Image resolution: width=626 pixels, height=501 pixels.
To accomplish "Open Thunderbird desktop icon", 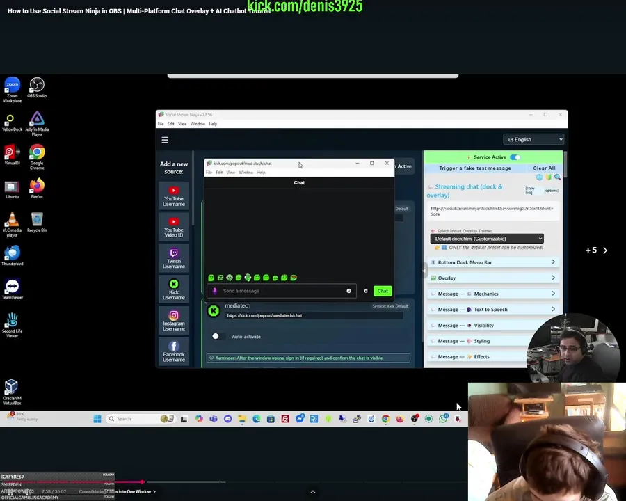I will (x=13, y=255).
